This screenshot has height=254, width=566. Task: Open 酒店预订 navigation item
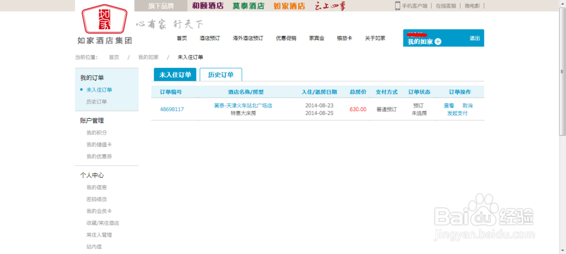click(x=210, y=38)
